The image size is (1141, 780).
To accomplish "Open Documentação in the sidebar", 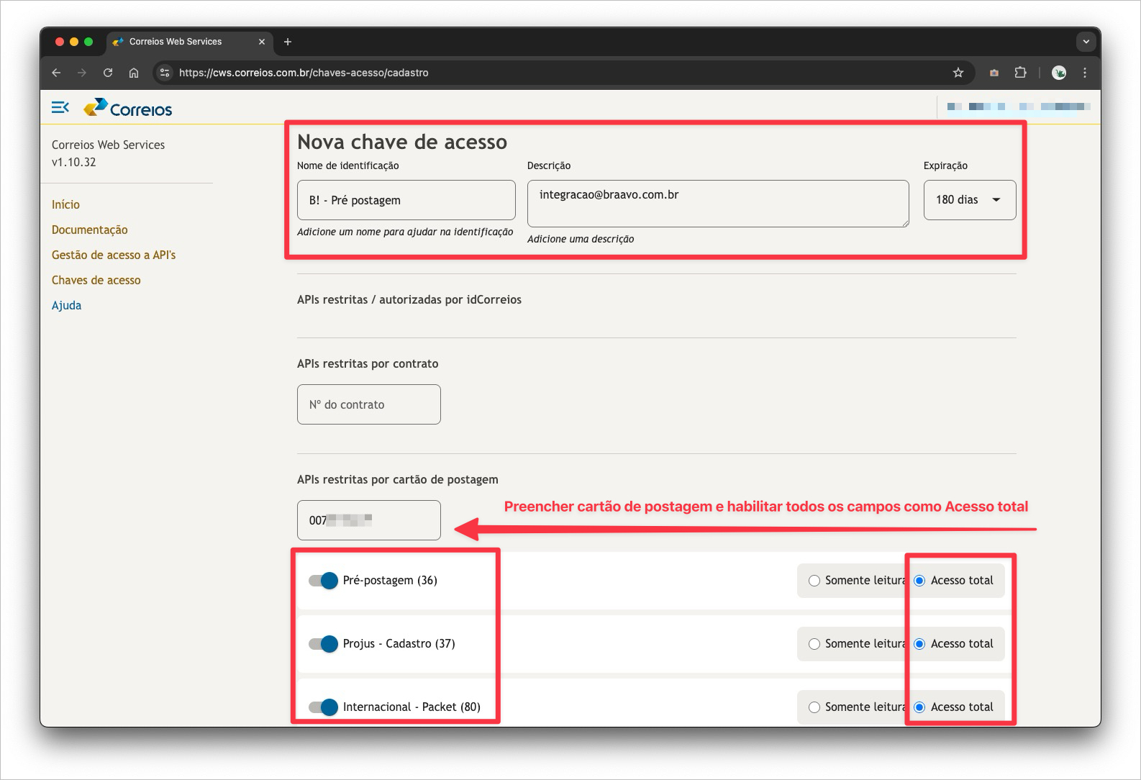I will click(90, 230).
